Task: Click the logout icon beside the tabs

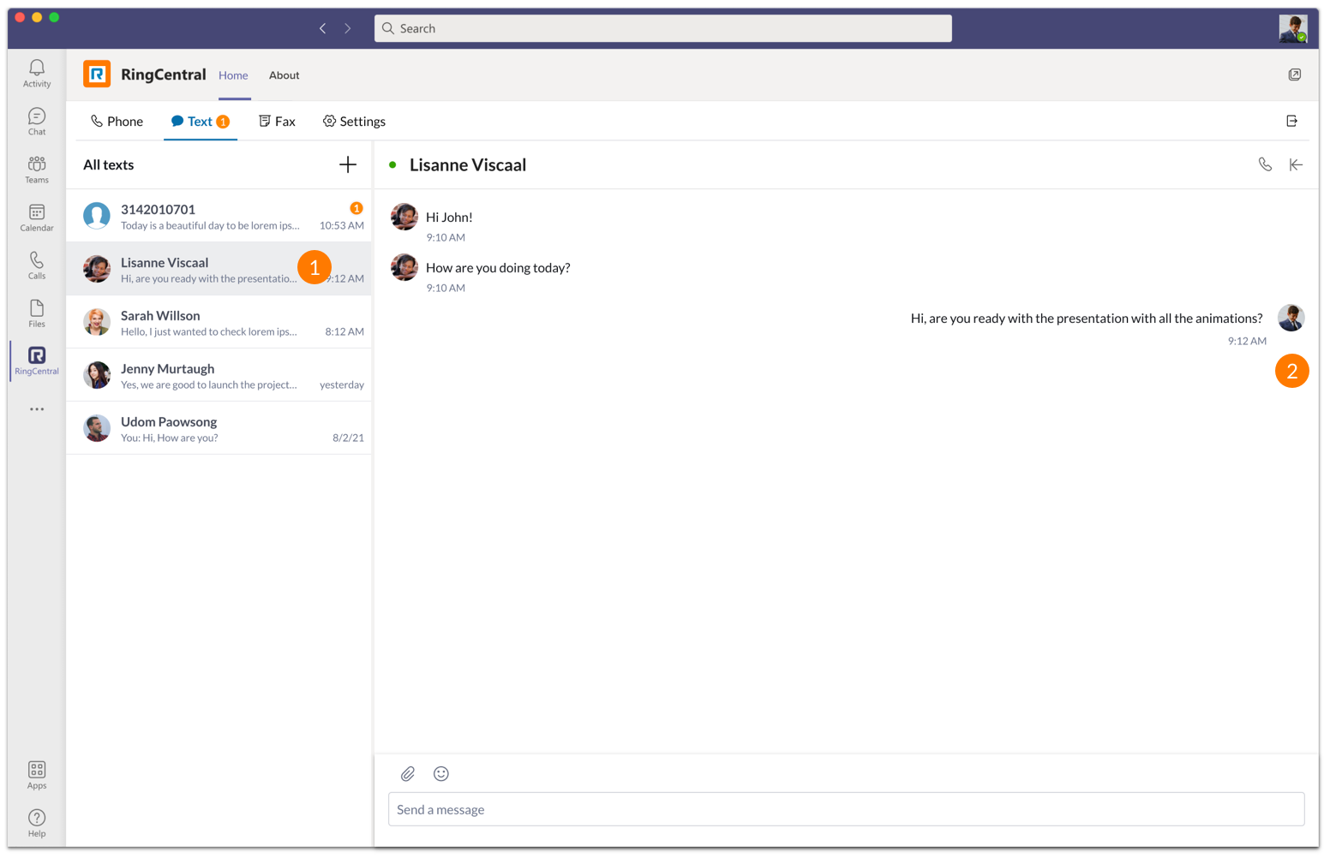Action: (x=1291, y=121)
